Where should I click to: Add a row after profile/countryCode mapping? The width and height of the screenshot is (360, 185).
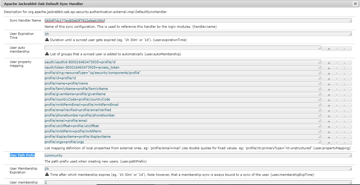pos(329,100)
